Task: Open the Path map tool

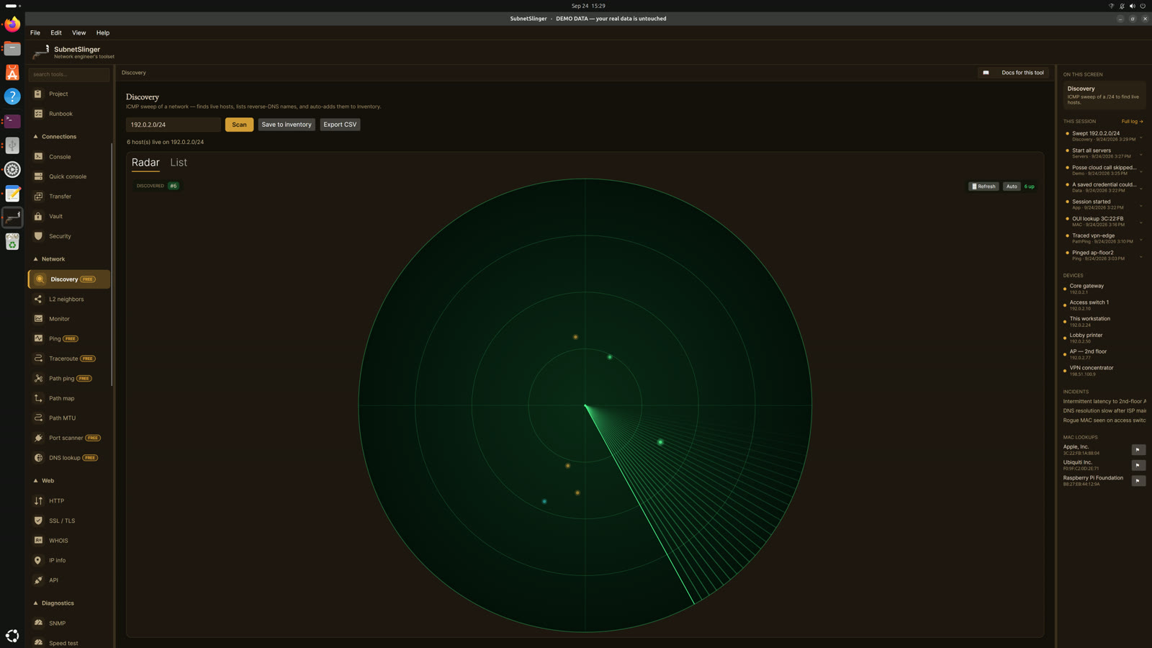Action: (x=69, y=398)
